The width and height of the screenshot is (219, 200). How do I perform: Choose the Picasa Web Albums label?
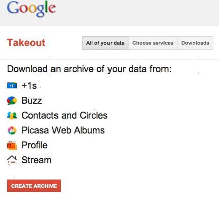[63, 130]
